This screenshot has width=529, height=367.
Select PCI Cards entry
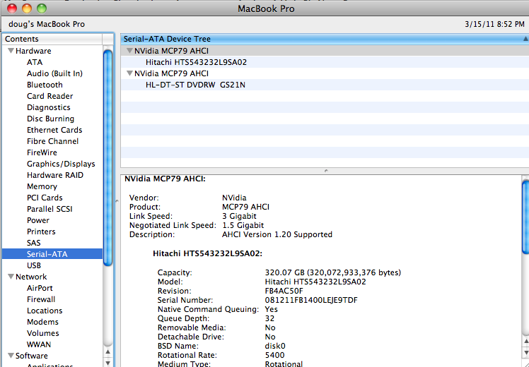pyautogui.click(x=45, y=198)
